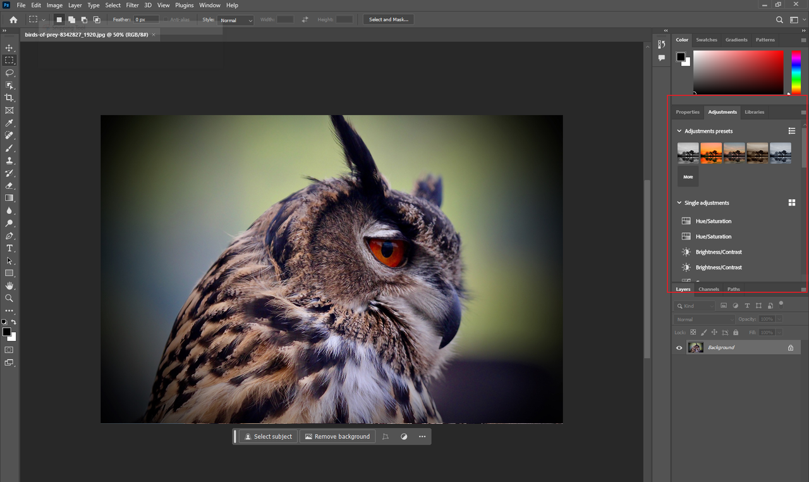Image resolution: width=809 pixels, height=482 pixels.
Task: Select the Lasso tool
Action: click(9, 73)
